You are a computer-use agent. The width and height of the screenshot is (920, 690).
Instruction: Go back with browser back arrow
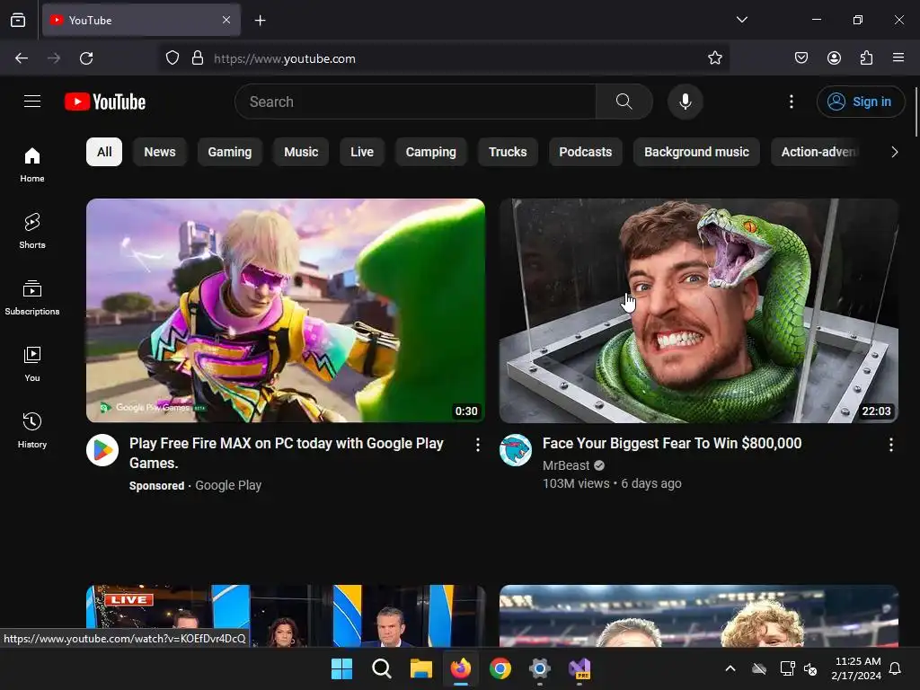[x=22, y=58]
